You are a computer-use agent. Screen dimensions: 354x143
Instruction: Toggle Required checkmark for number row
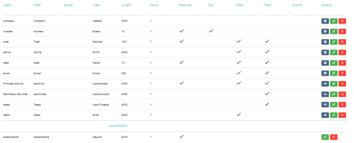coord(181,31)
